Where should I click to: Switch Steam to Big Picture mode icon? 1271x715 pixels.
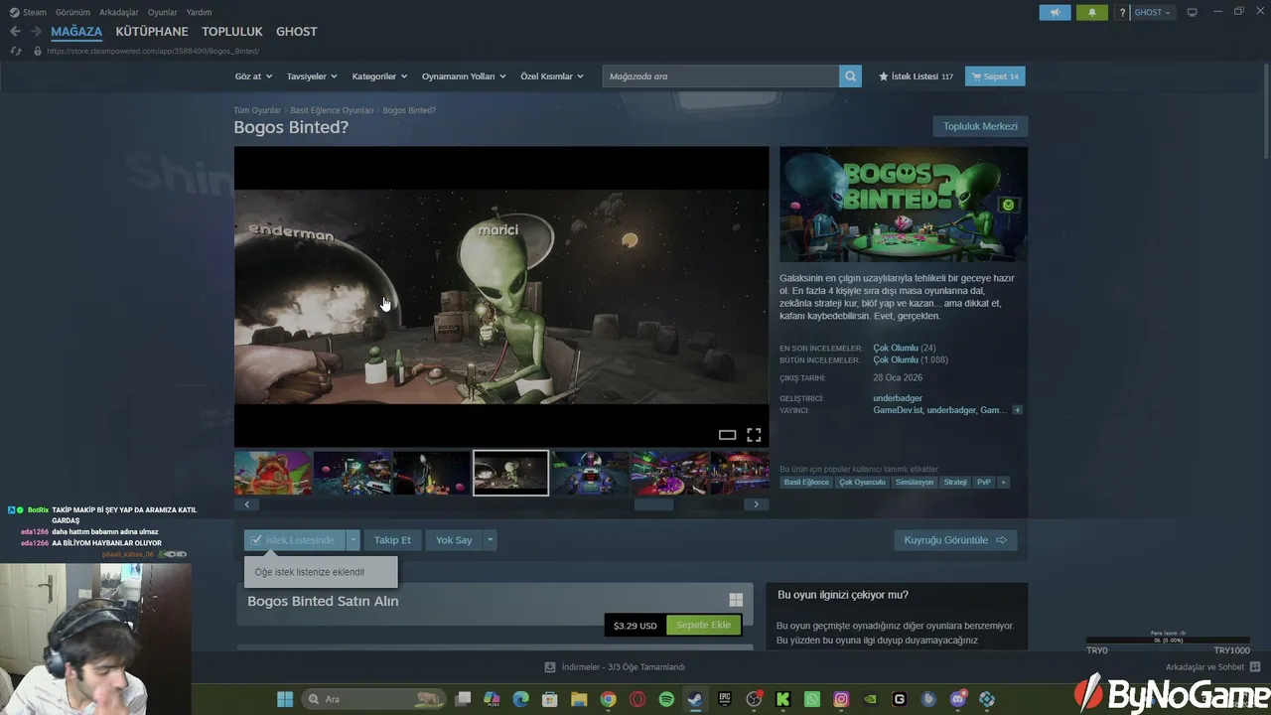tap(1193, 12)
